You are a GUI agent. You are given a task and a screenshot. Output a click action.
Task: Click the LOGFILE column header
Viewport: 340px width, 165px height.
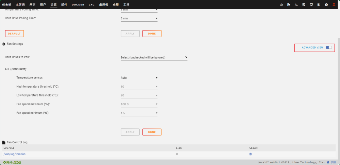point(9,148)
